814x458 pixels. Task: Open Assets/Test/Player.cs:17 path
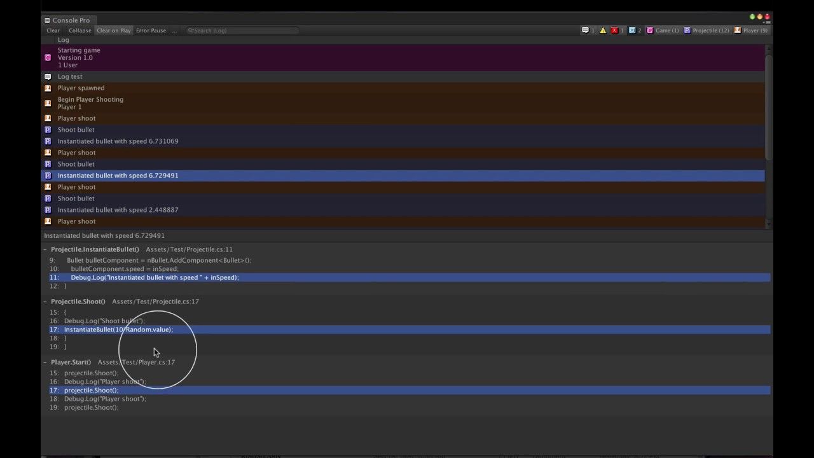[136, 362]
